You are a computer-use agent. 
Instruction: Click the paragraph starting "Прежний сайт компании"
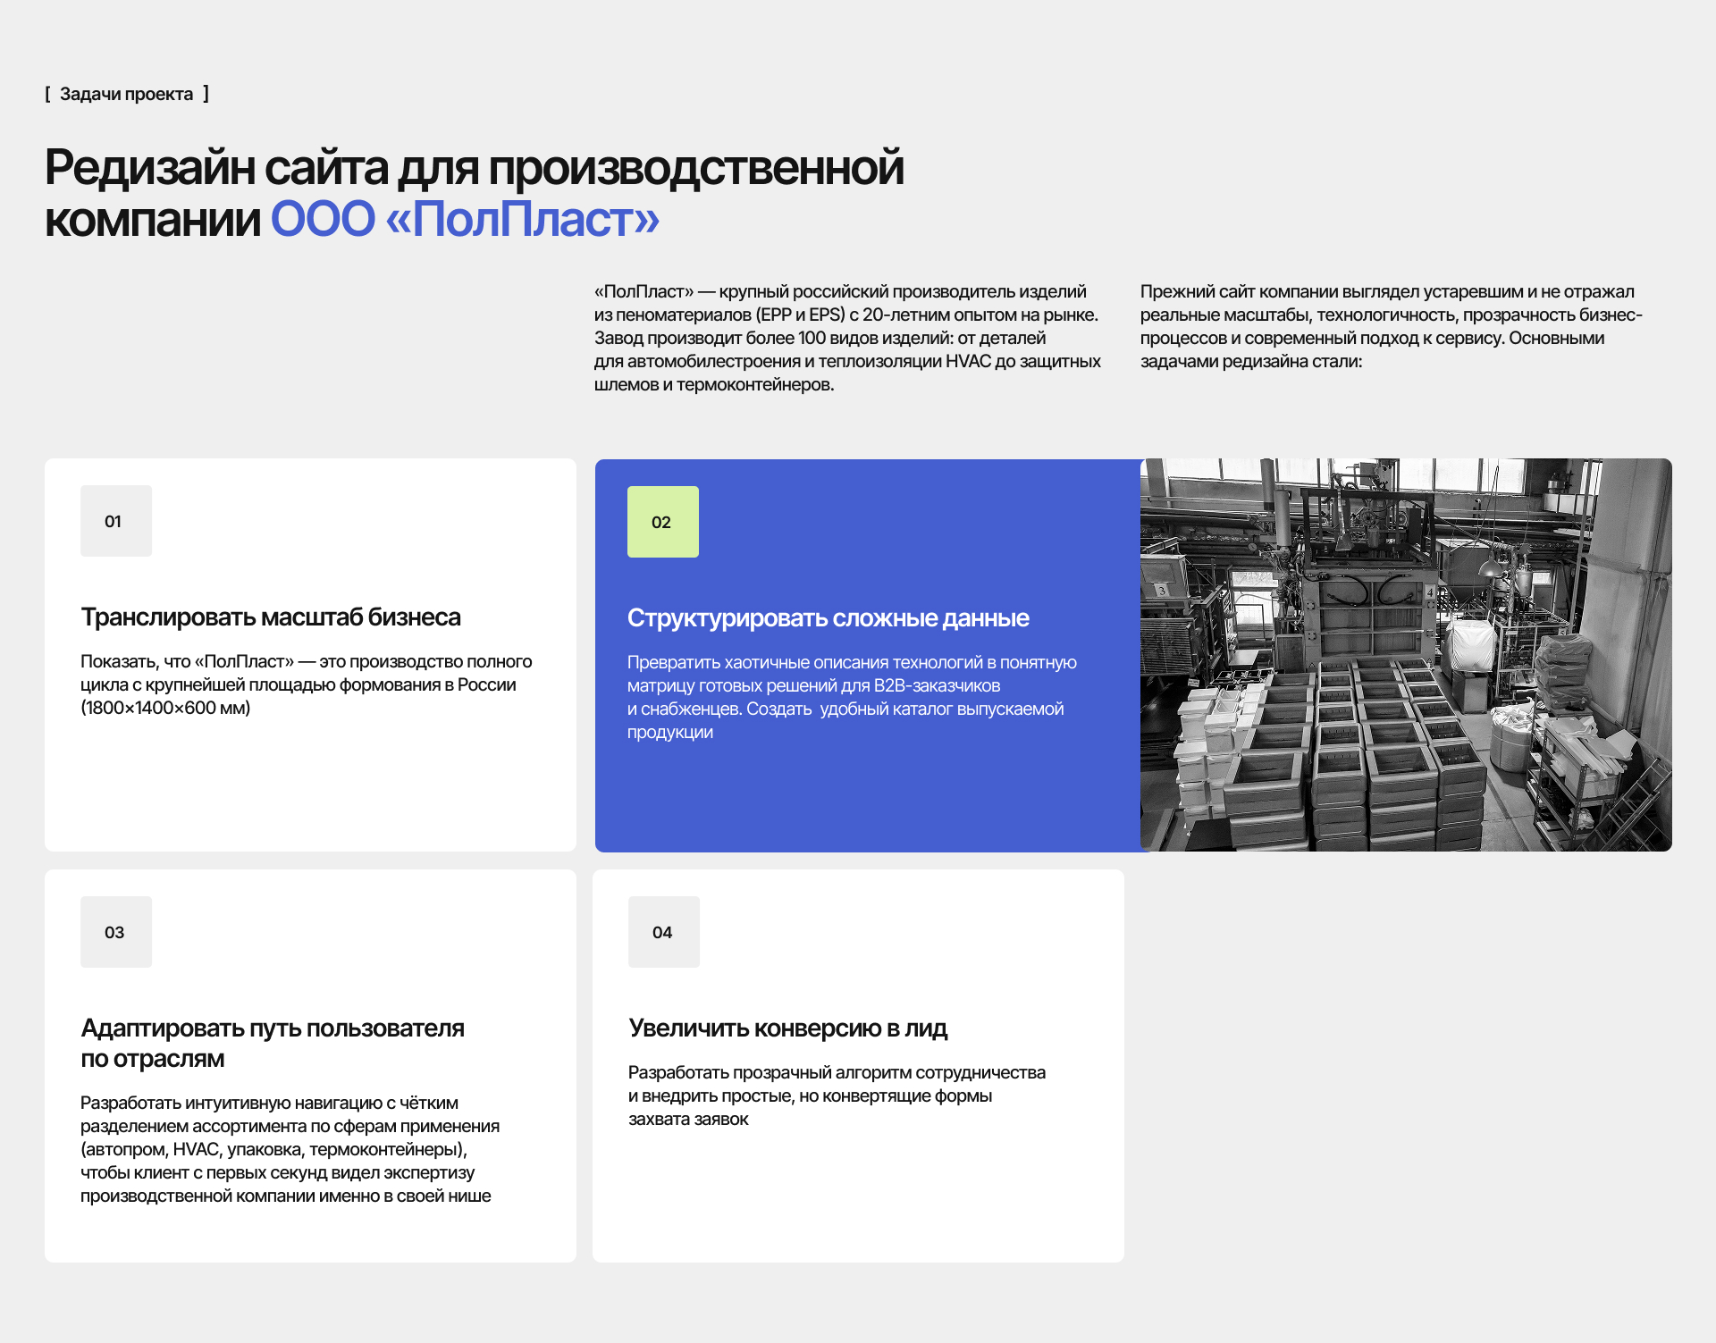[1392, 326]
